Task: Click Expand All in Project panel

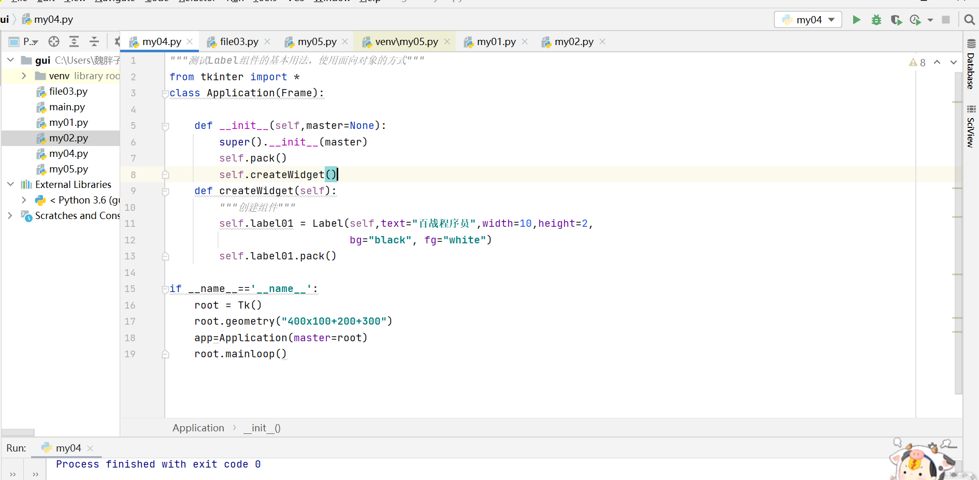Action: click(74, 41)
